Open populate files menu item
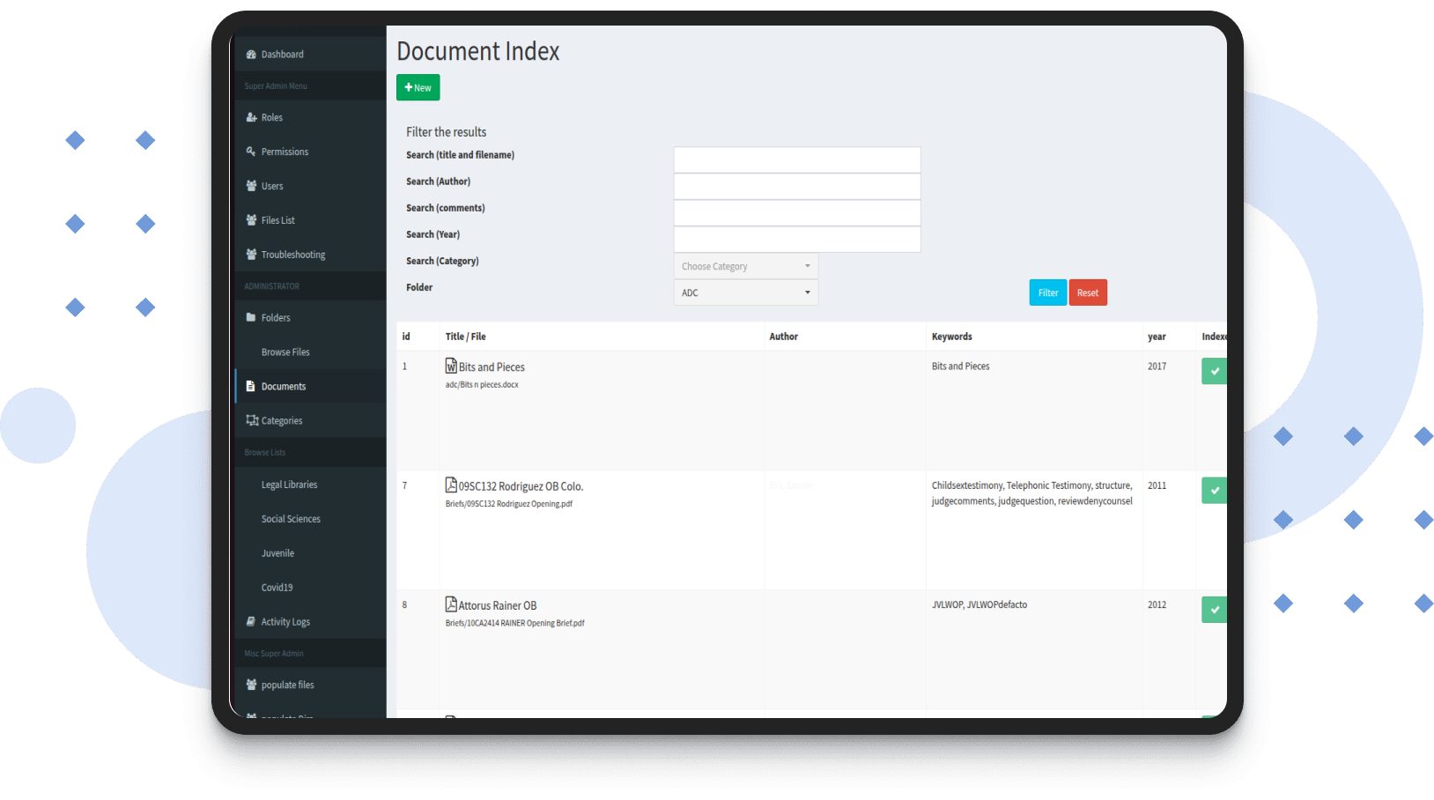 pyautogui.click(x=310, y=685)
